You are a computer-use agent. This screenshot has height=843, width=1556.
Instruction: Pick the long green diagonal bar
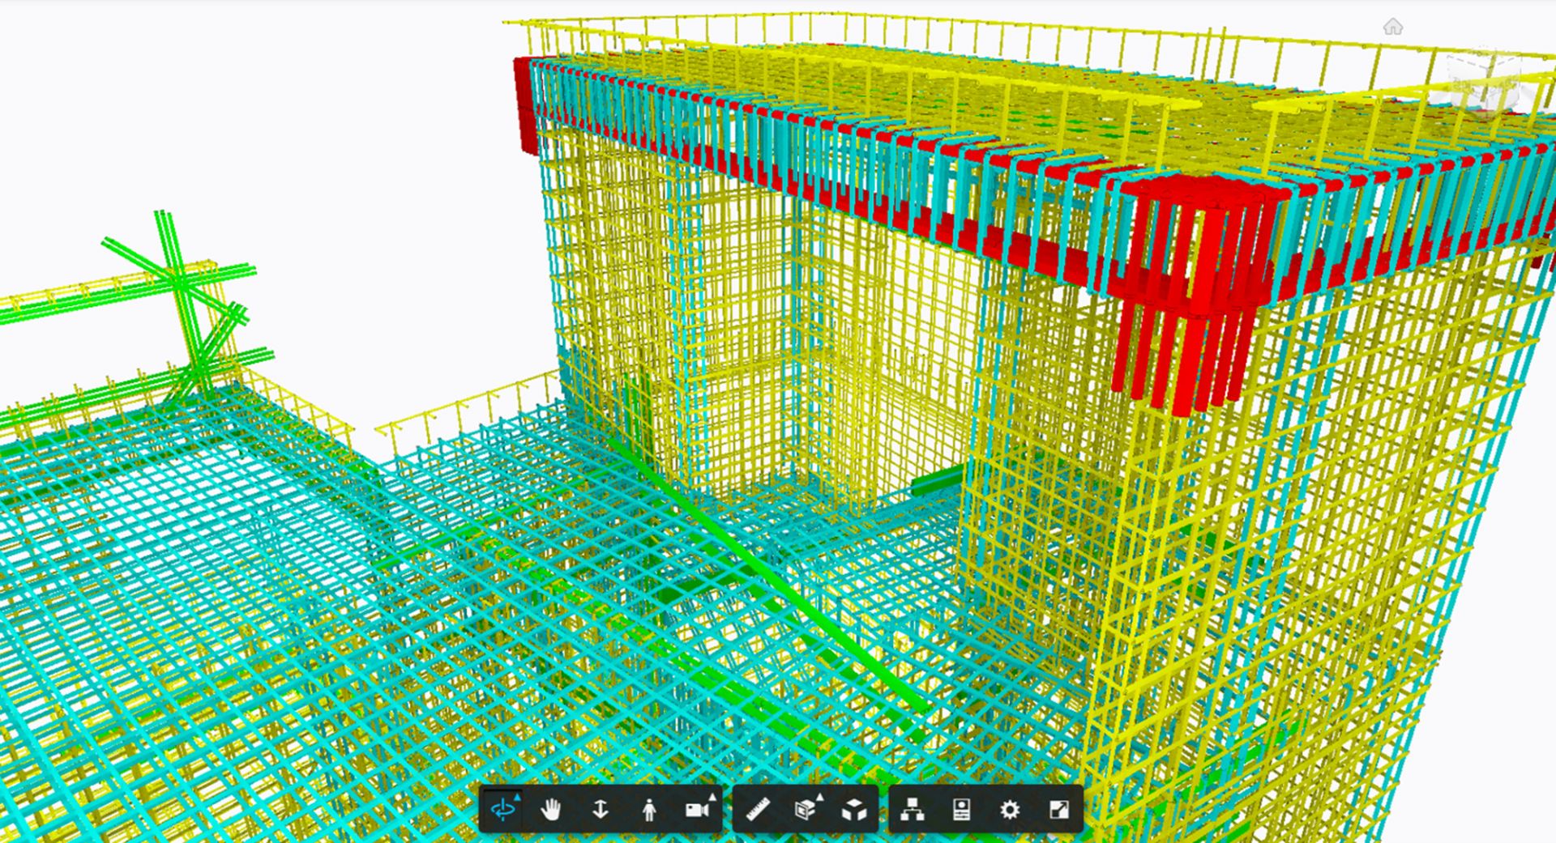point(778,585)
